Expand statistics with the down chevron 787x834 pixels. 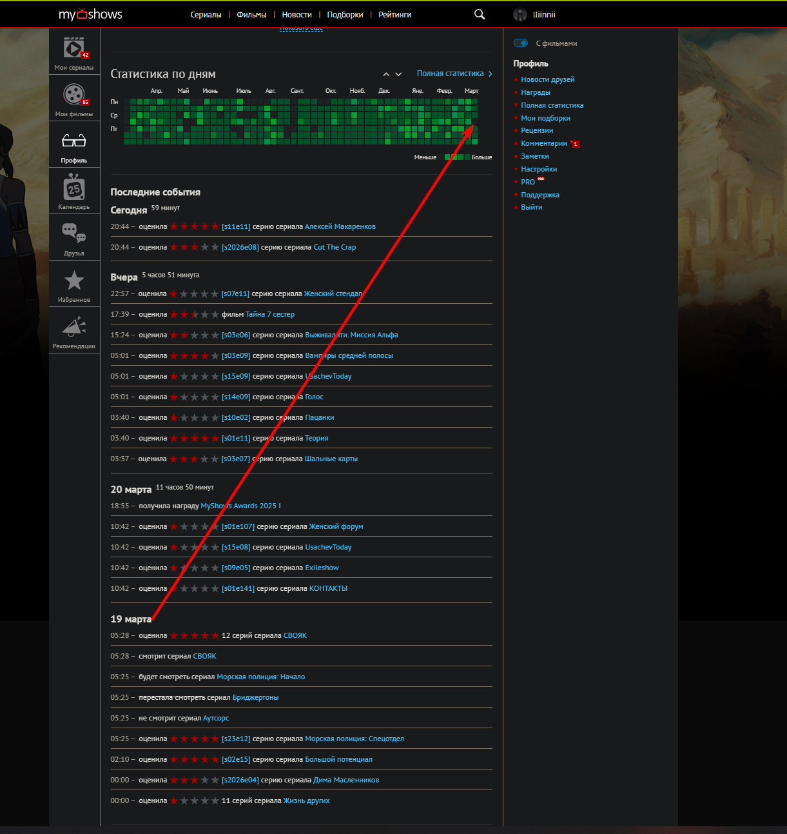pyautogui.click(x=398, y=74)
